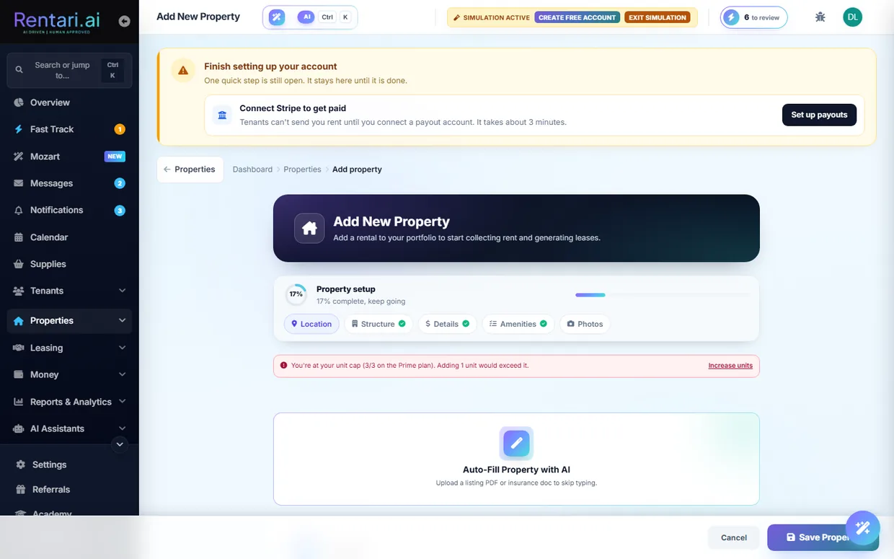Click the Settings gear icon
The width and height of the screenshot is (894, 559).
(x=20, y=465)
